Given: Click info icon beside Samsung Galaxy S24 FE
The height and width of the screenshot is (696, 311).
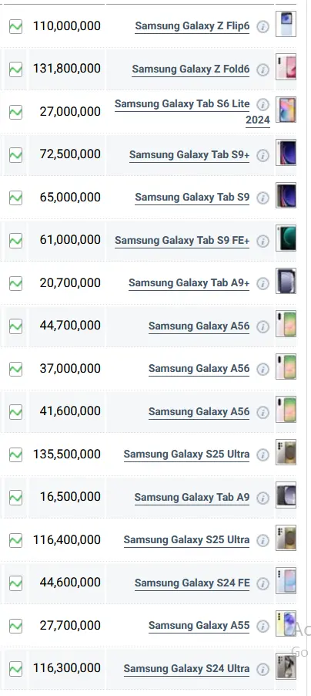Looking at the screenshot, I should (x=263, y=583).
